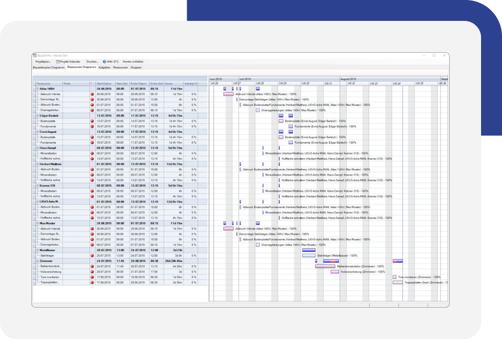The height and width of the screenshot is (339, 502).
Task: Click the BauZeit Pro app icon in title bar
Action: click(35, 55)
